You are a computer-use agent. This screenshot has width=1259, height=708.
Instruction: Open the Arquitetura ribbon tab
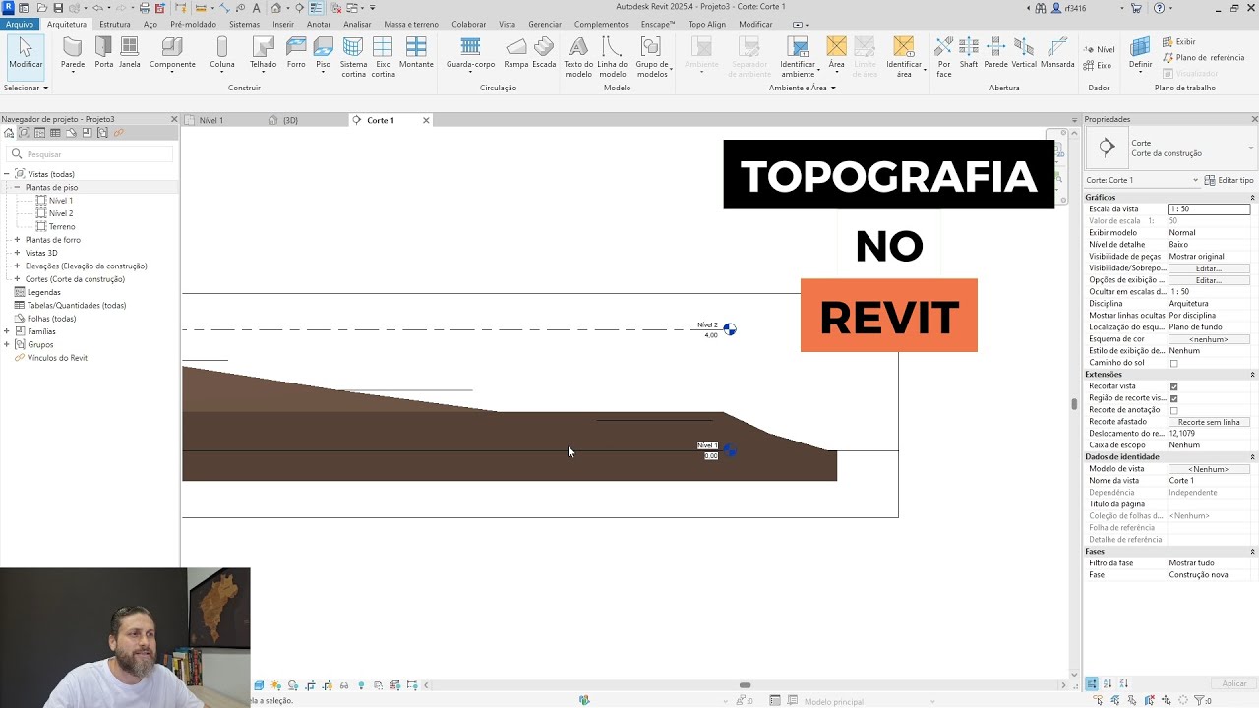pos(67,24)
